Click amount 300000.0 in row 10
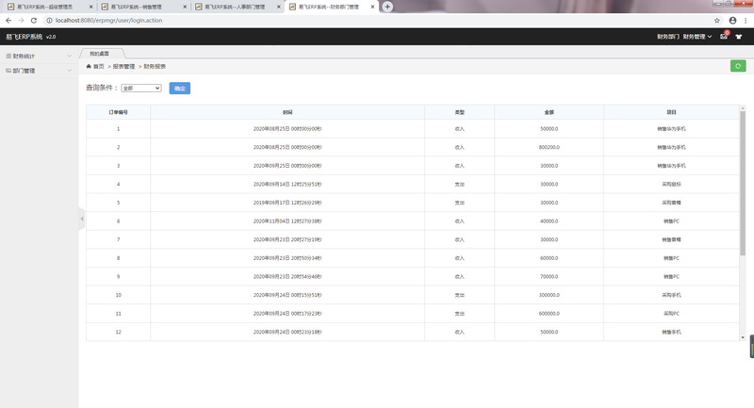 [x=549, y=295]
